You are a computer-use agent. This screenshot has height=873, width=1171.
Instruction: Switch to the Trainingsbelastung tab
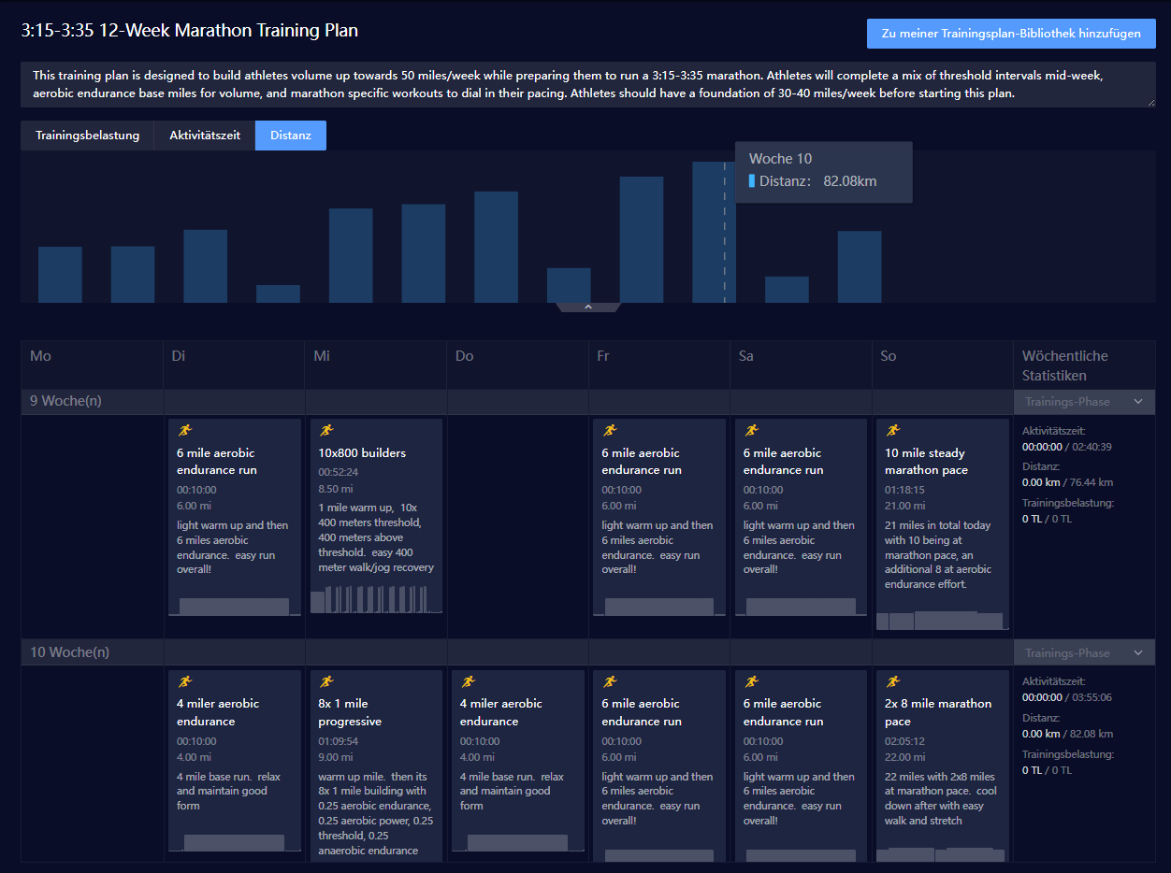click(x=87, y=136)
